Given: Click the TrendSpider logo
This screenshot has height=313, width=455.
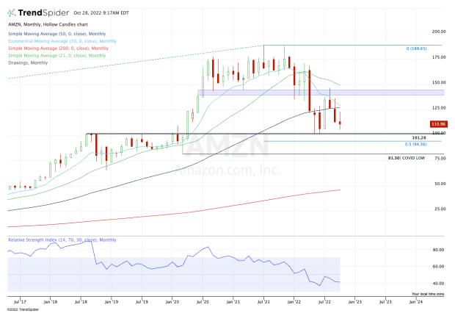Looking at the screenshot, I should point(38,12).
